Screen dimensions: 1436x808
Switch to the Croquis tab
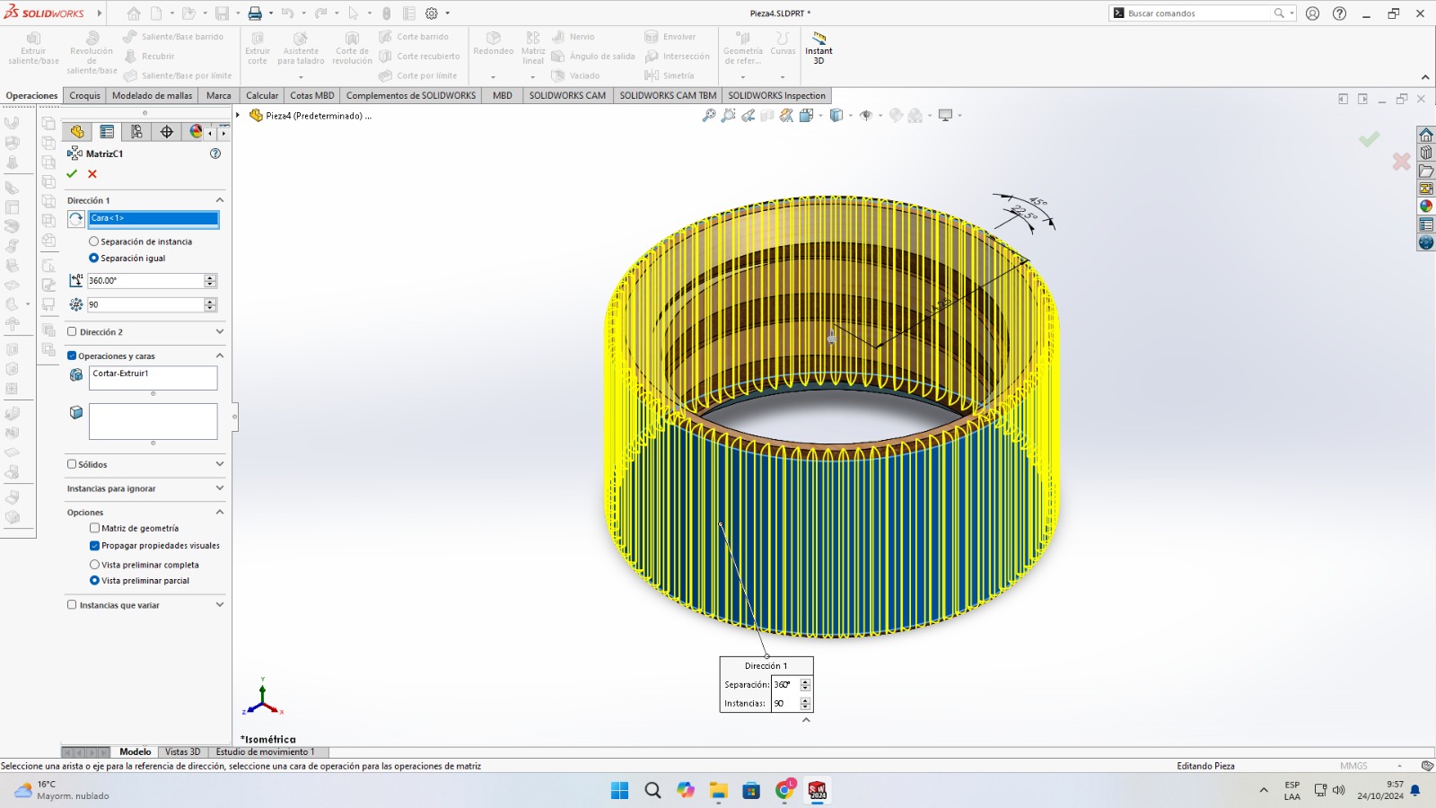coord(85,96)
